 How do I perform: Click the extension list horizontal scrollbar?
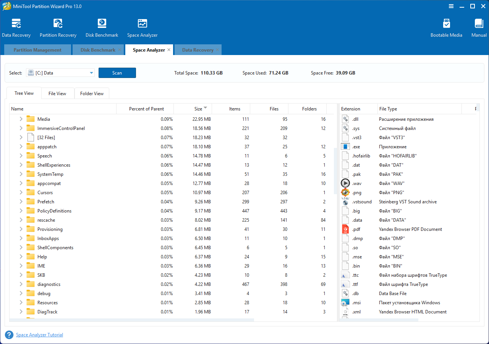click(x=378, y=320)
